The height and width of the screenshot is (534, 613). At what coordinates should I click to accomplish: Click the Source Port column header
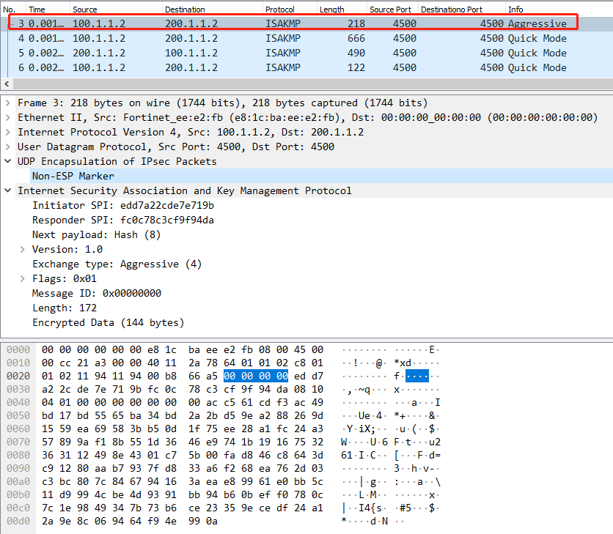pos(392,9)
